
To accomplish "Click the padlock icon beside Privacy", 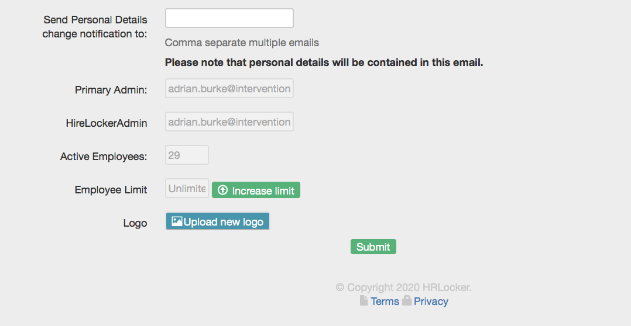I will [x=407, y=301].
